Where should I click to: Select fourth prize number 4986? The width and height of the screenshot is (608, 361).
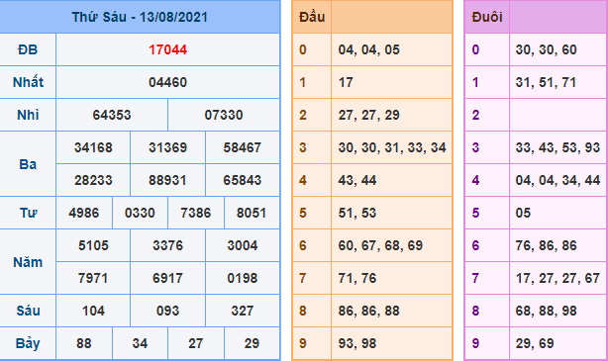84,213
